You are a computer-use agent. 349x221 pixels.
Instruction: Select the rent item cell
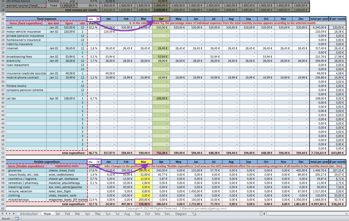tap(26, 27)
